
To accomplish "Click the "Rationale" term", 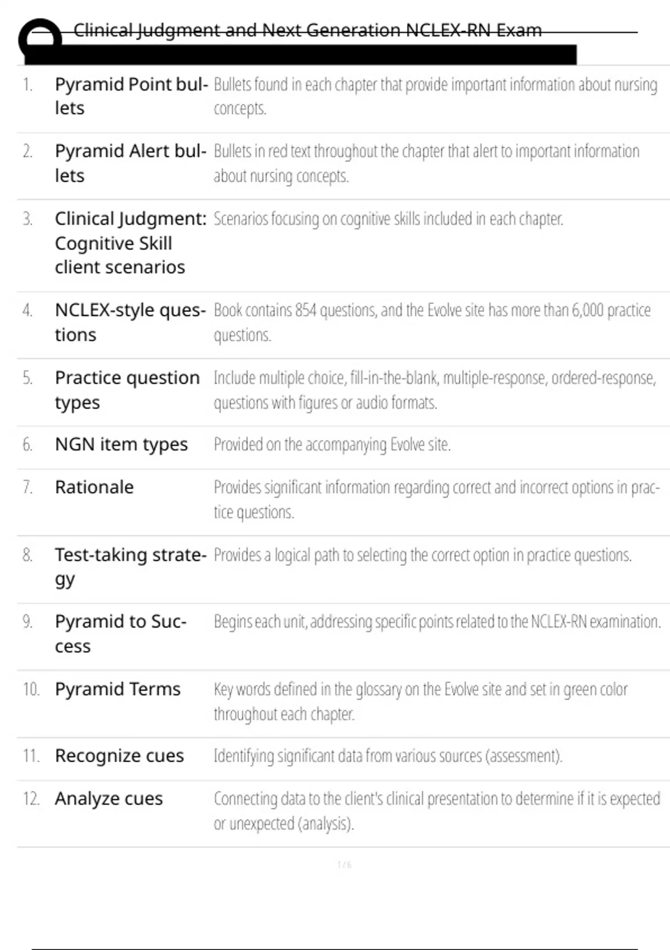I will (94, 487).
